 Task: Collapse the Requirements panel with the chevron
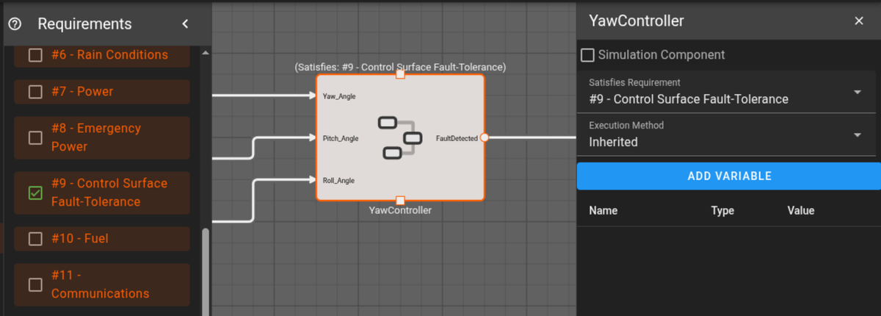[185, 24]
